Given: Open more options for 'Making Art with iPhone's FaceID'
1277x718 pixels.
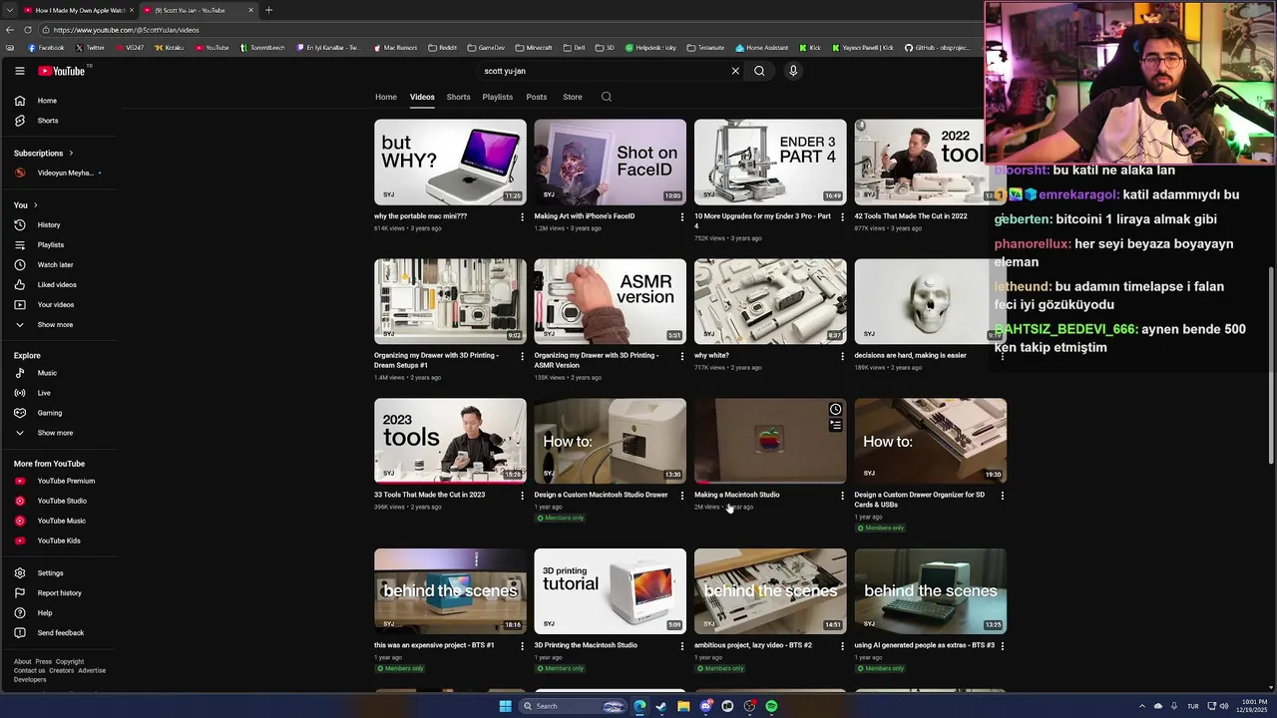Looking at the screenshot, I should pyautogui.click(x=682, y=216).
